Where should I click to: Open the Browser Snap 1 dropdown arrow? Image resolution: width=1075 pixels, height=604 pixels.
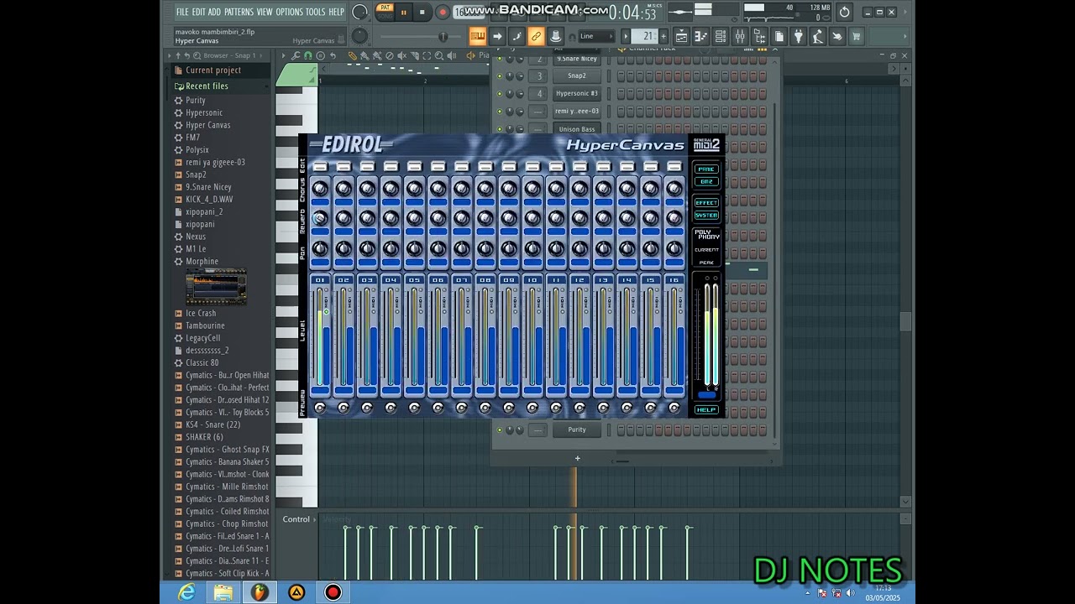coord(260,55)
